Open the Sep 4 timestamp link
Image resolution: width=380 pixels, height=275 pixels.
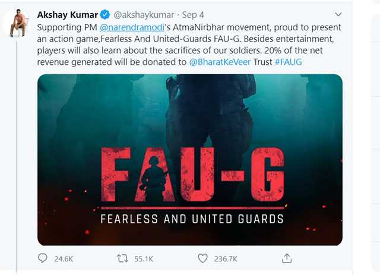pos(193,15)
